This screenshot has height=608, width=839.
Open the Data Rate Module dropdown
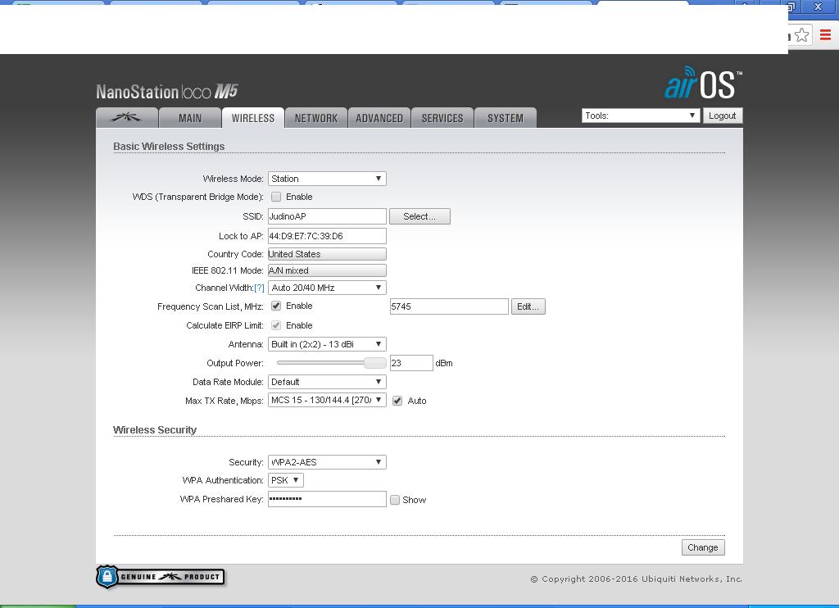[327, 382]
